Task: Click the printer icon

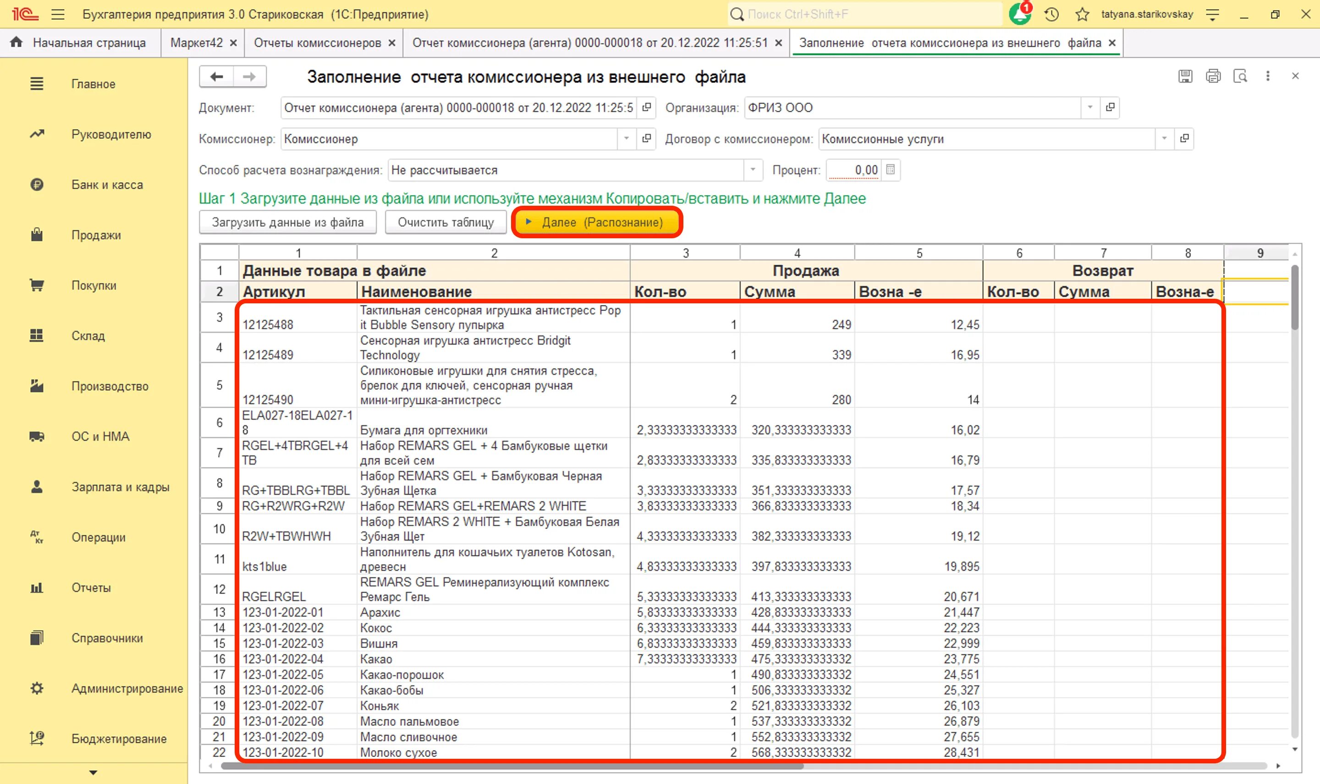Action: click(1213, 76)
